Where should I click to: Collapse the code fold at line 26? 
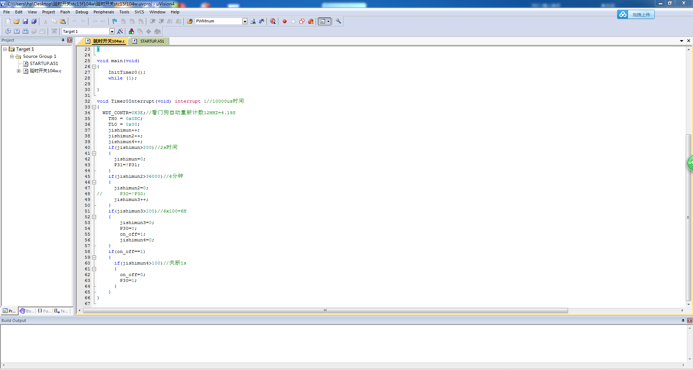click(x=94, y=66)
